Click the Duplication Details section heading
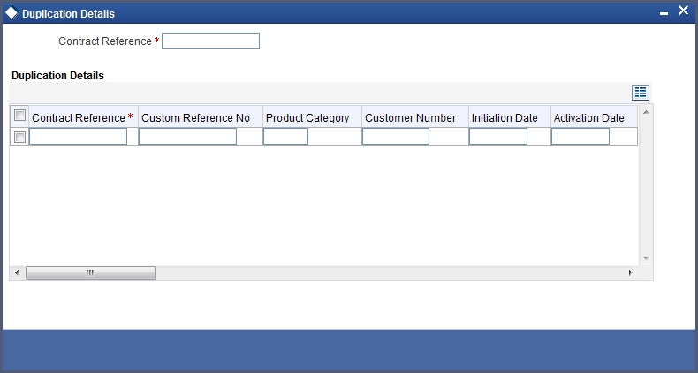 (x=57, y=76)
